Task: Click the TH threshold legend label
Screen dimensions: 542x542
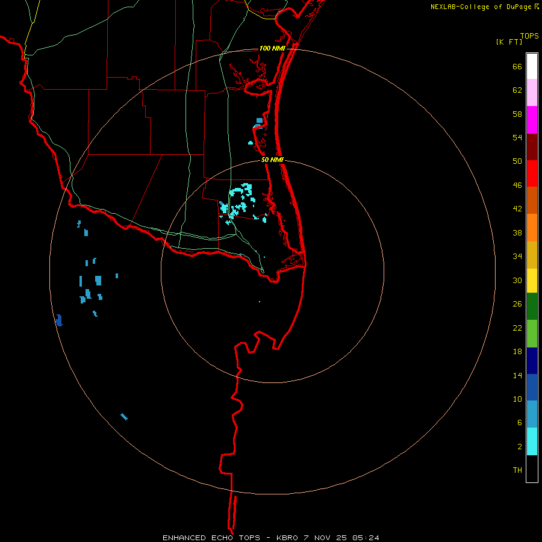Action: click(x=517, y=470)
